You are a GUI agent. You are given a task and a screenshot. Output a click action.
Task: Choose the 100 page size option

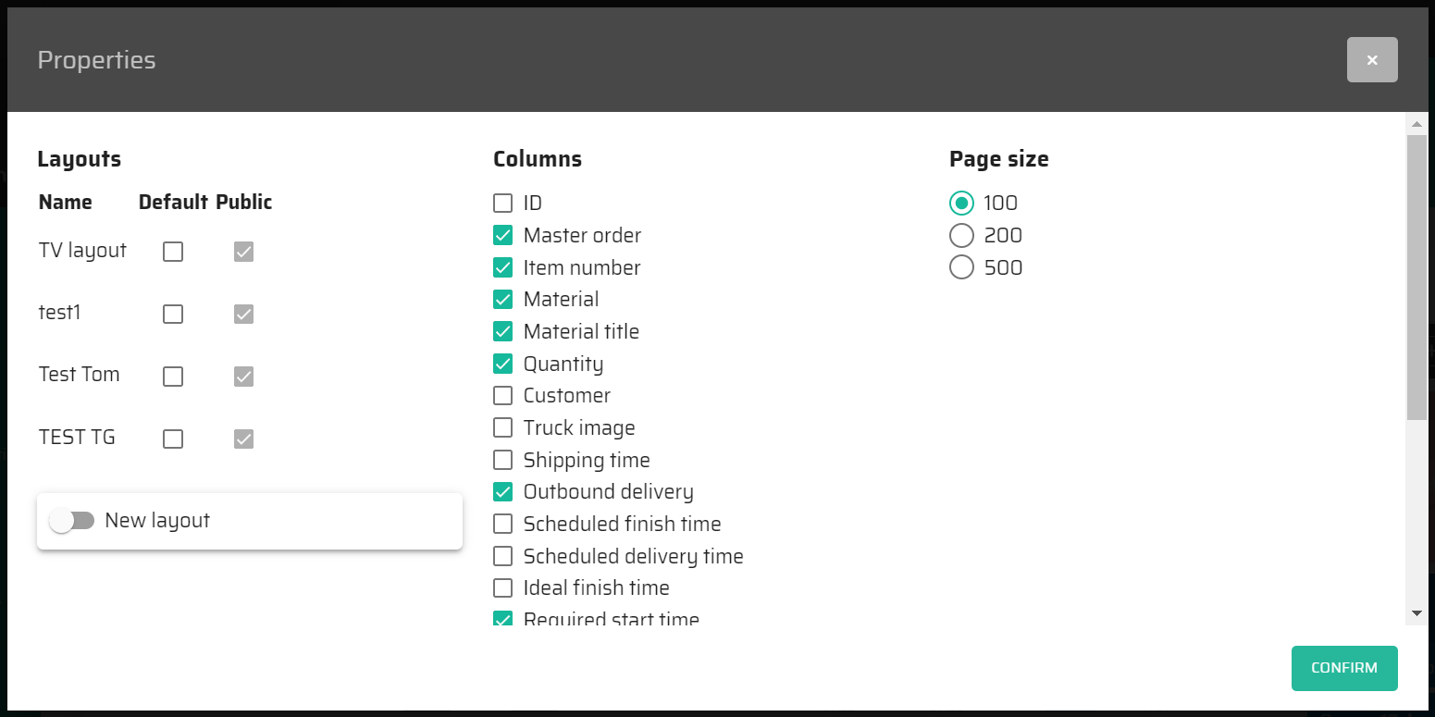962,204
